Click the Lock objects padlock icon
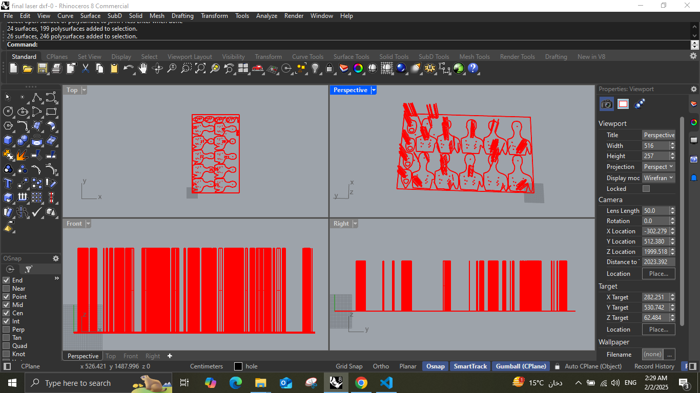 330,68
